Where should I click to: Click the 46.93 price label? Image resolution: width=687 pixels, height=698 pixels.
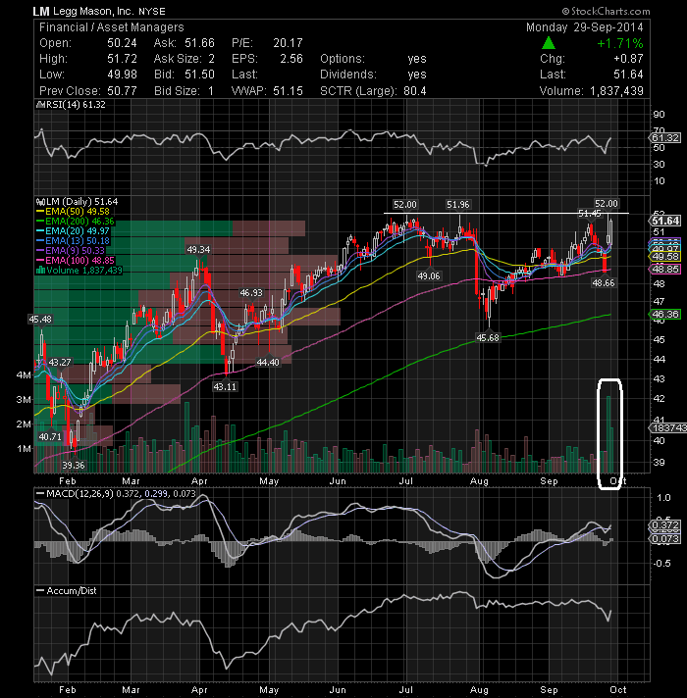point(251,293)
